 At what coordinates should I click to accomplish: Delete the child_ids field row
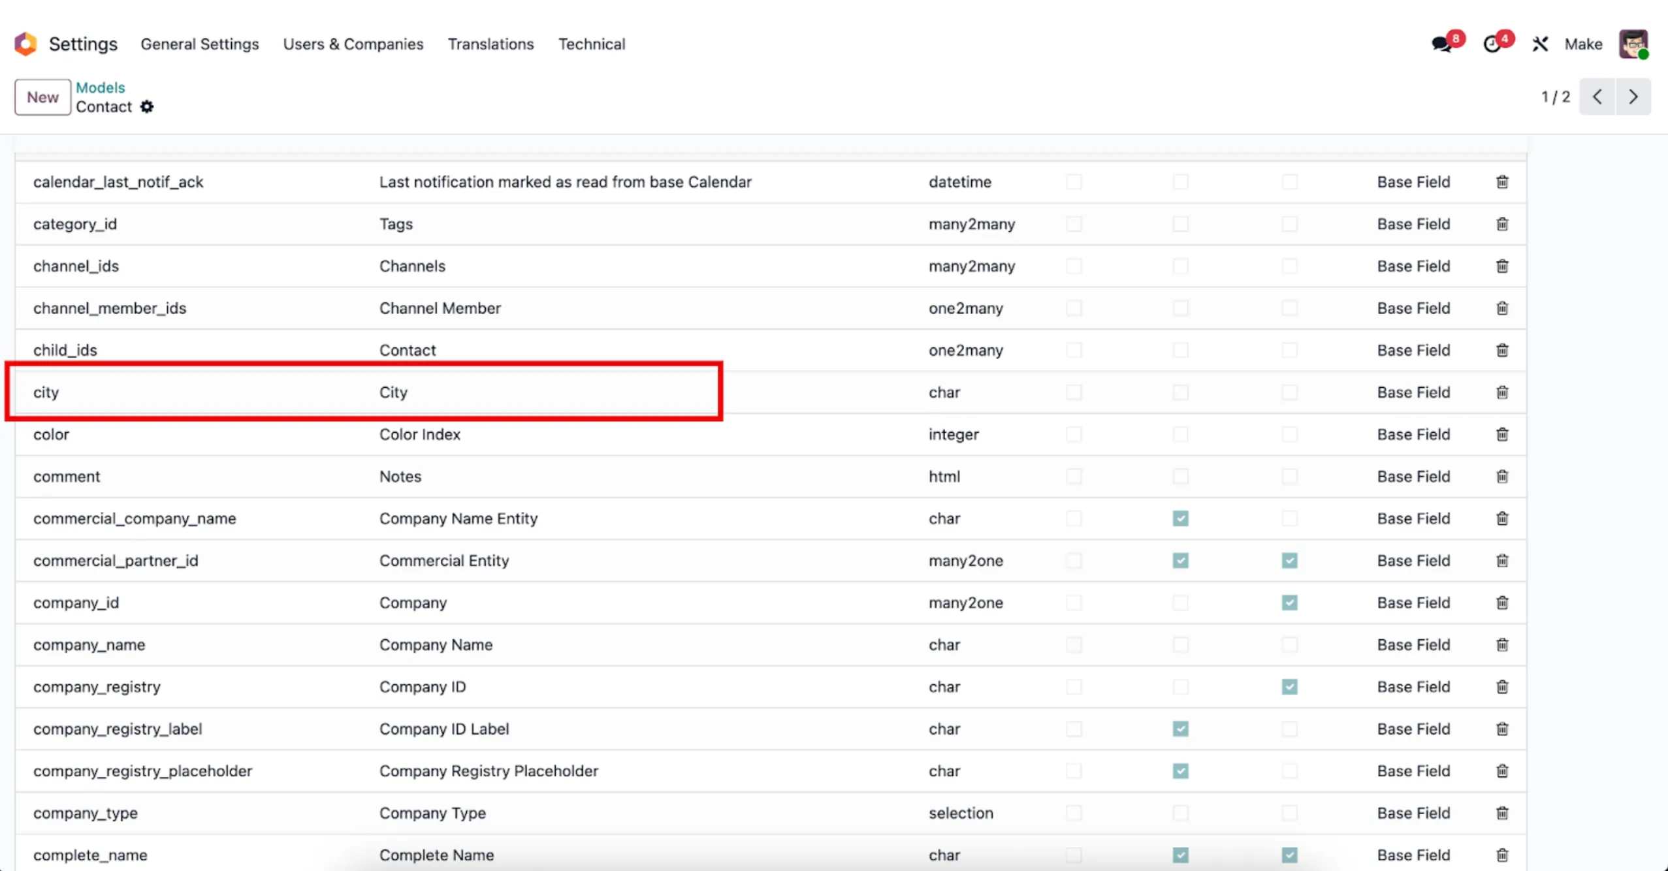pos(1502,350)
